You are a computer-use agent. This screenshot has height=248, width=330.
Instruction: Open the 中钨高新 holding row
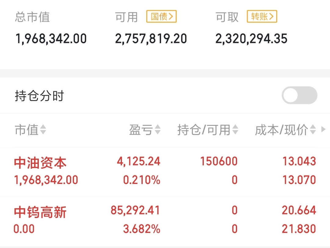(x=165, y=220)
